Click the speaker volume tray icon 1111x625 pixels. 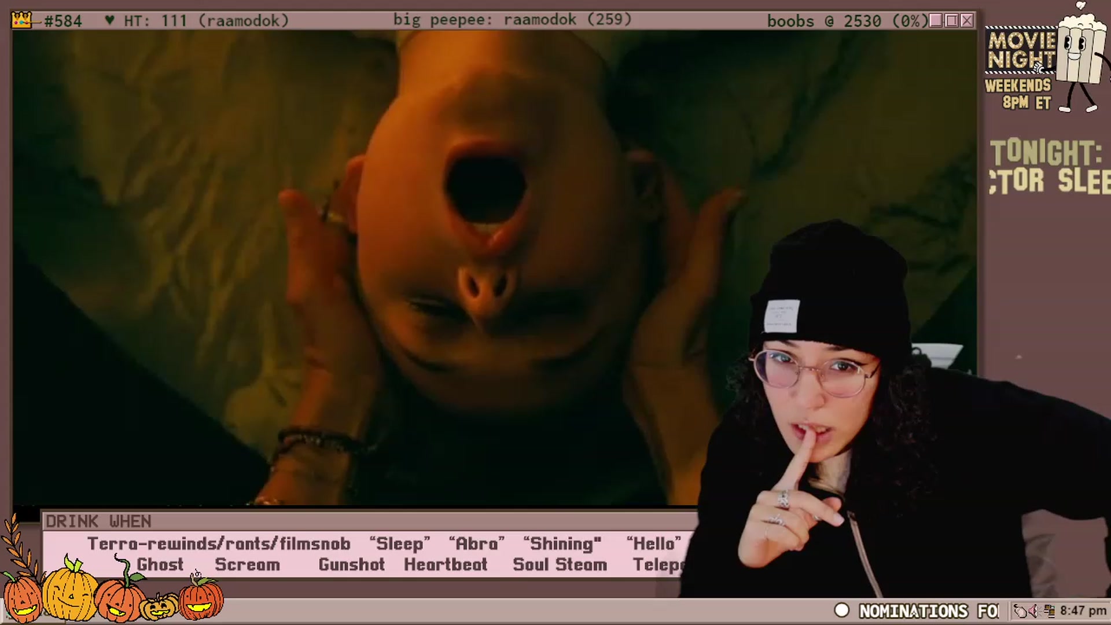pyautogui.click(x=1035, y=611)
